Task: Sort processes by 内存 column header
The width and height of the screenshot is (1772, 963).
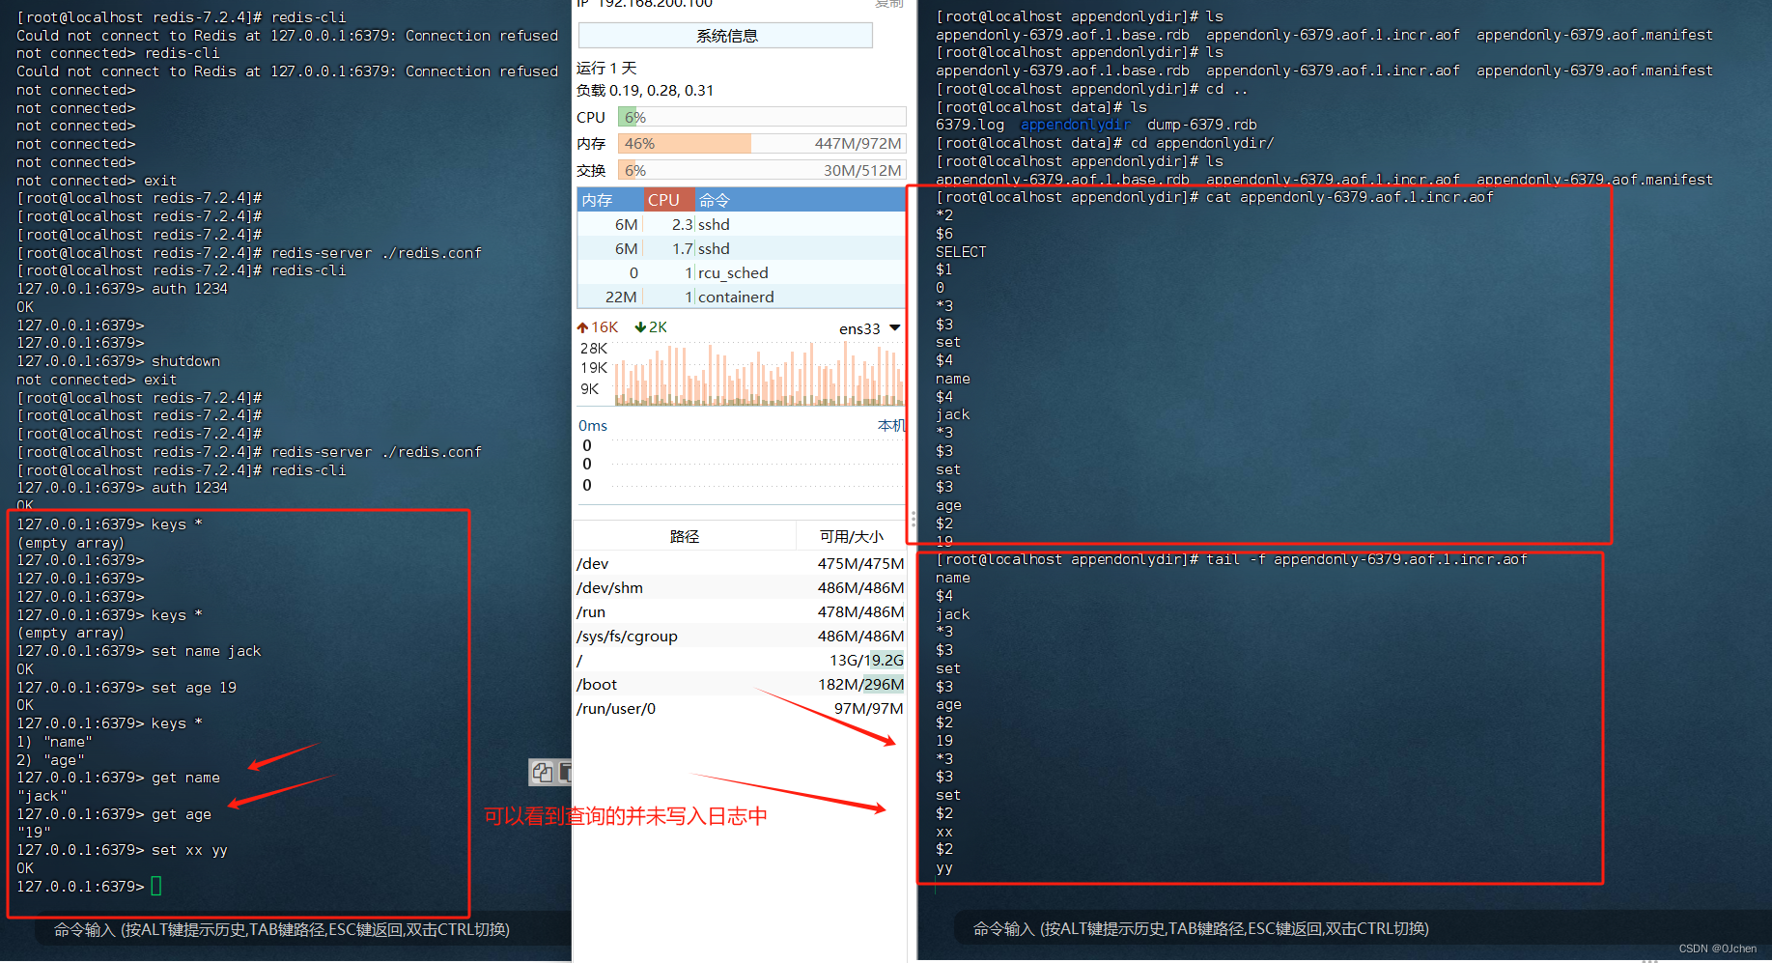Action: tap(610, 200)
